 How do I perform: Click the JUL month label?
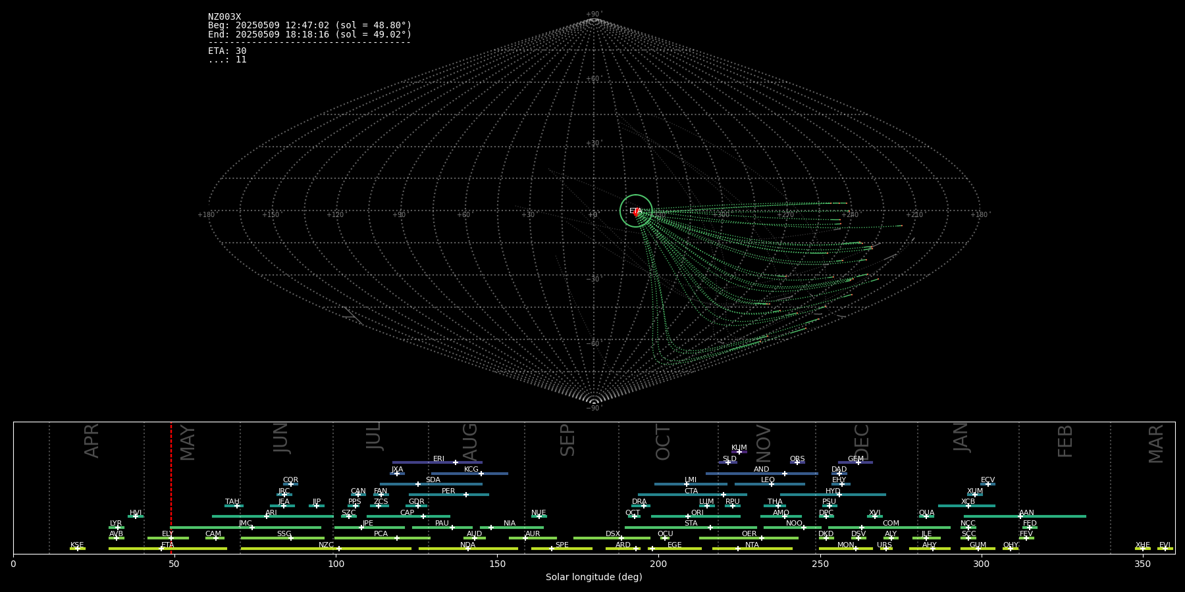click(374, 436)
